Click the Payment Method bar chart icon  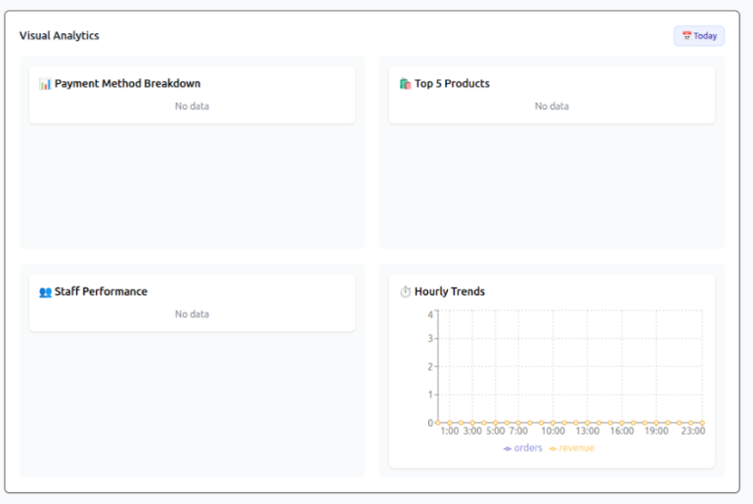pyautogui.click(x=45, y=84)
